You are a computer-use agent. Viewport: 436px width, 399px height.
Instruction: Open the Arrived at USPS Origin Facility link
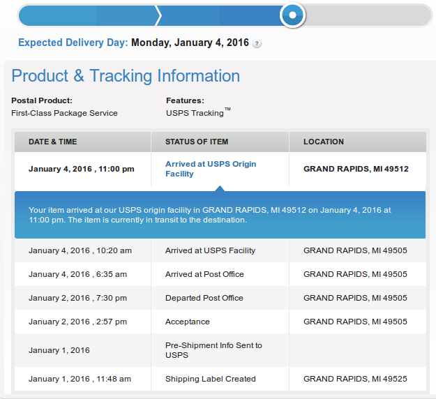click(210, 169)
